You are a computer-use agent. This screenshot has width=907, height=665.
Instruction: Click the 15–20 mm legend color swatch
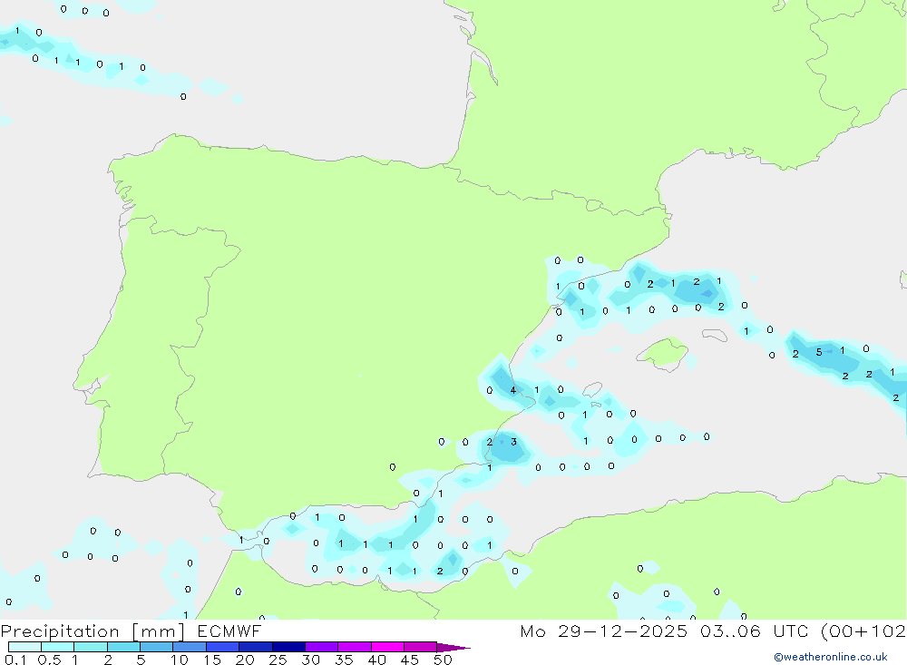(223, 647)
